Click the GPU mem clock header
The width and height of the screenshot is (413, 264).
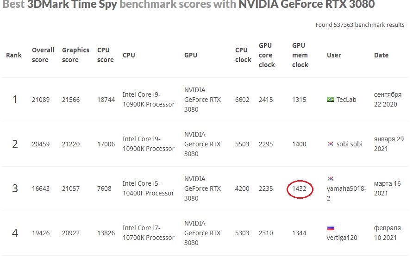(300, 55)
